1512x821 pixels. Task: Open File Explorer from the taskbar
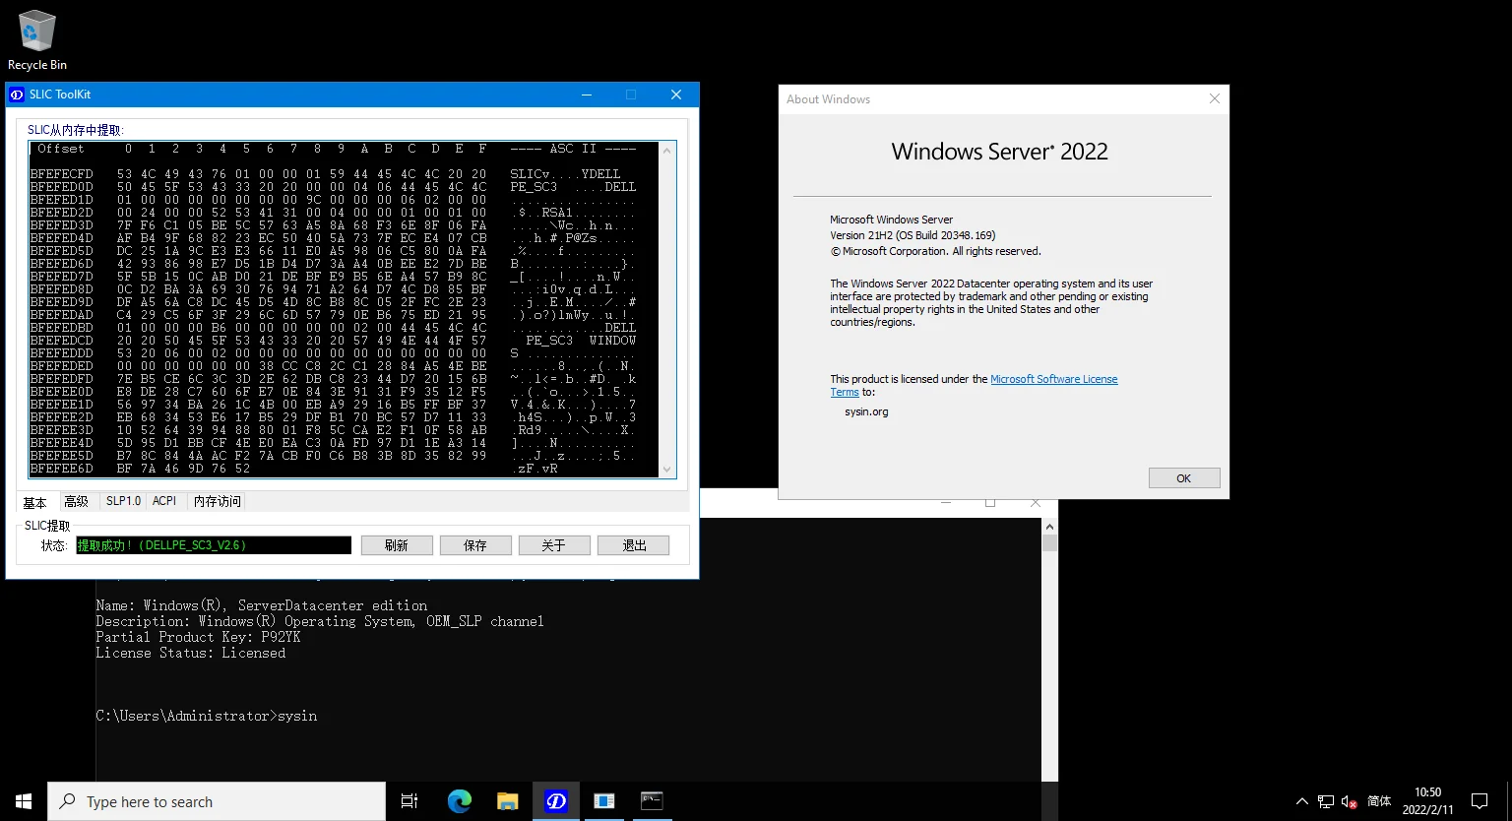coord(508,801)
